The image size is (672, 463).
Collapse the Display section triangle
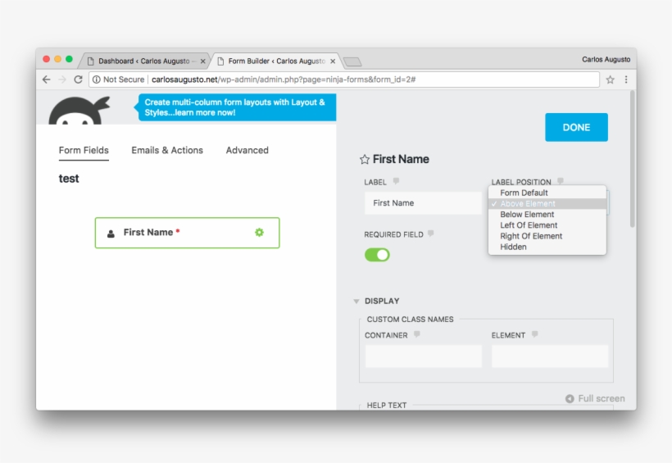click(x=356, y=302)
